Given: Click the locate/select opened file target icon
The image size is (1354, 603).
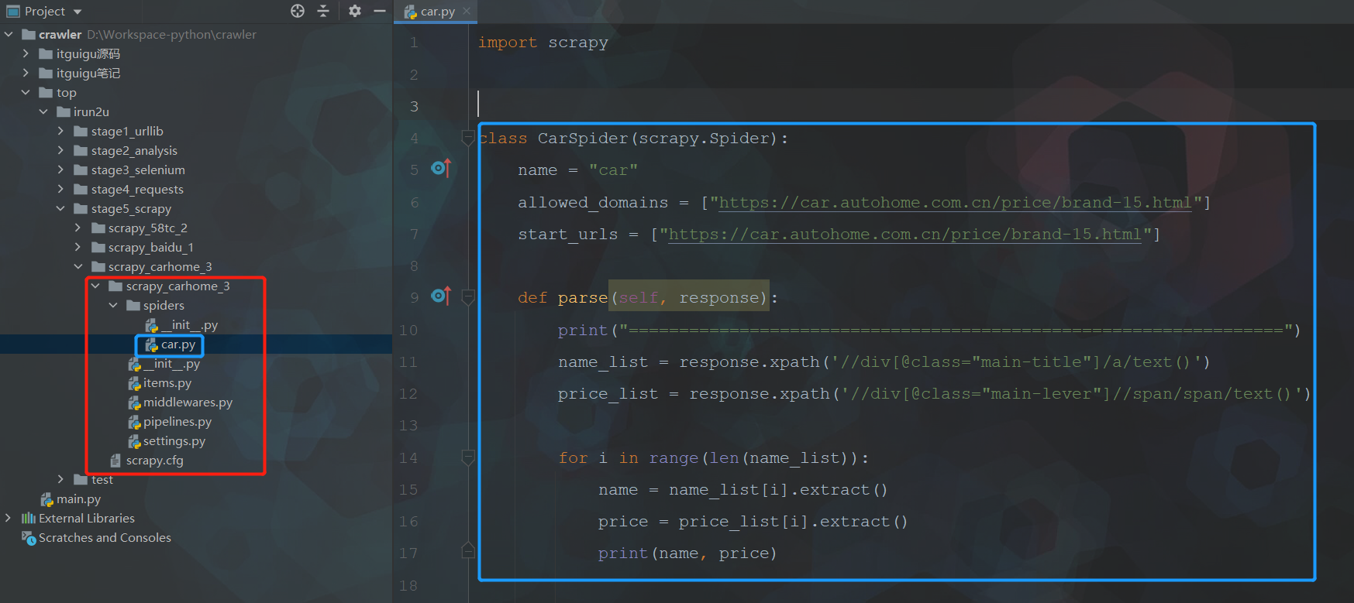Looking at the screenshot, I should 298,11.
